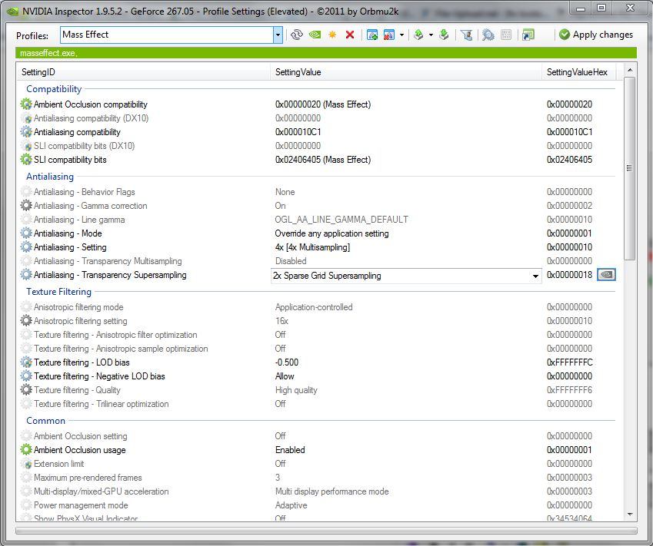
Task: Click the gear icon for Antialiasing - Transparency Supersampling
Action: pos(26,274)
